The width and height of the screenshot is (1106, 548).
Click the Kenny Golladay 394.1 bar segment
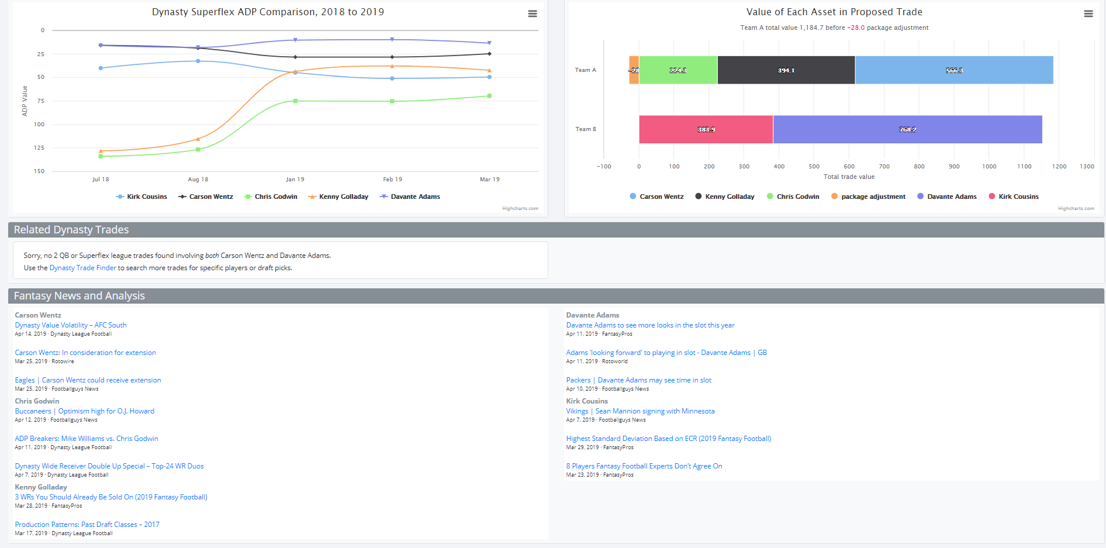[x=786, y=70]
